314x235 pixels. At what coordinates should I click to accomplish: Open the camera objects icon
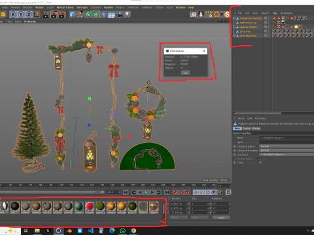pos(119,14)
